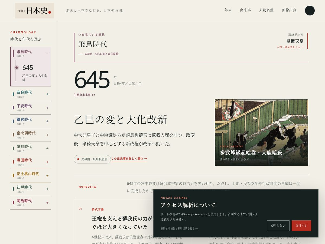Screen dimensions: 325x244
Task: Click the 時代と年代を選ぶ sidebar text
Action: point(26,39)
